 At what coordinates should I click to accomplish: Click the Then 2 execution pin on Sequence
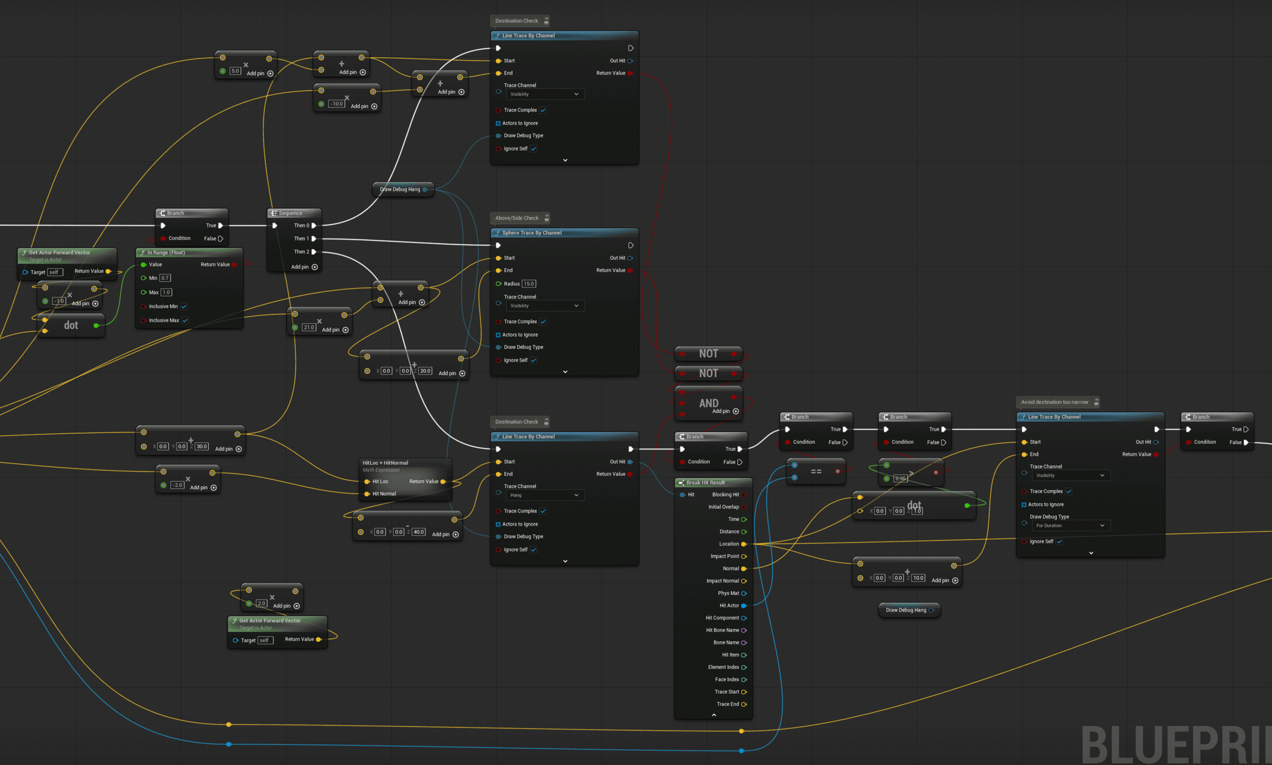[x=314, y=252]
